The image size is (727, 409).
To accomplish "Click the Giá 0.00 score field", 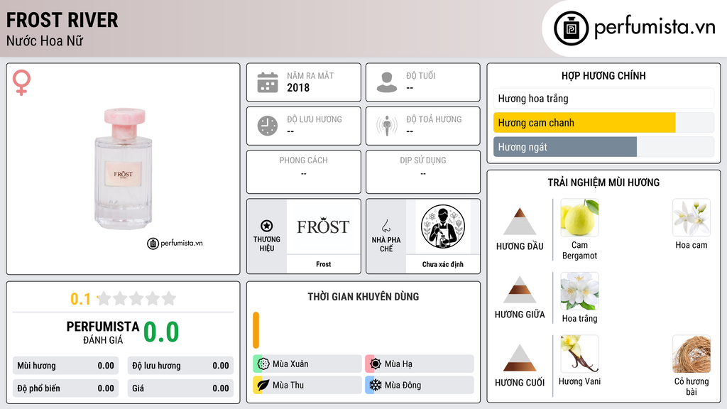I will (180, 388).
